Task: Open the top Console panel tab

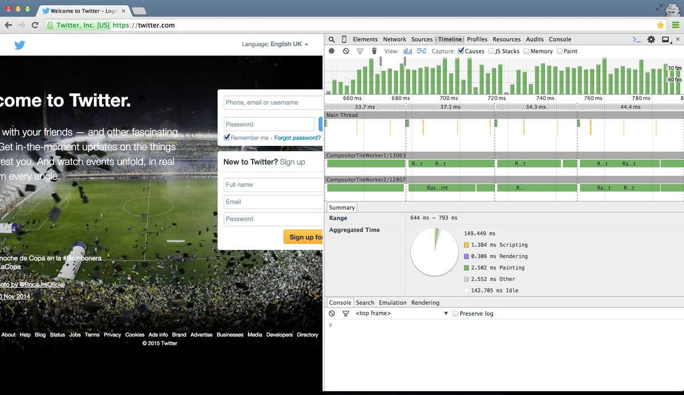Action: tap(560, 39)
